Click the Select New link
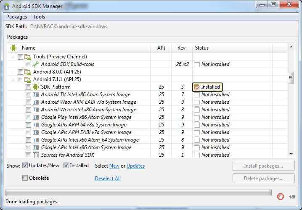 [114, 166]
